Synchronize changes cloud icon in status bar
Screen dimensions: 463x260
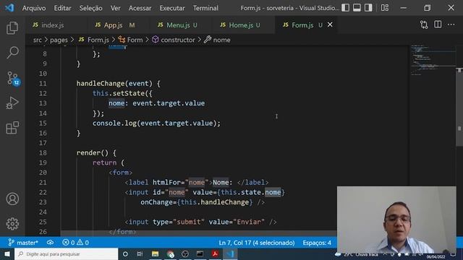[50, 243]
